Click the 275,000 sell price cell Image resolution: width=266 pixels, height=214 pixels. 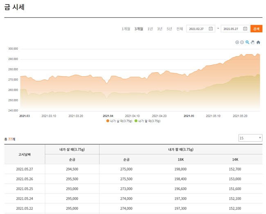point(126,169)
